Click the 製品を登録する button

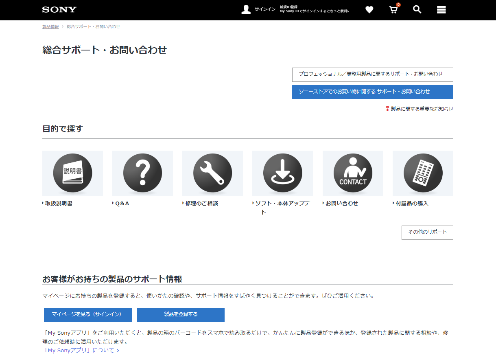181,315
